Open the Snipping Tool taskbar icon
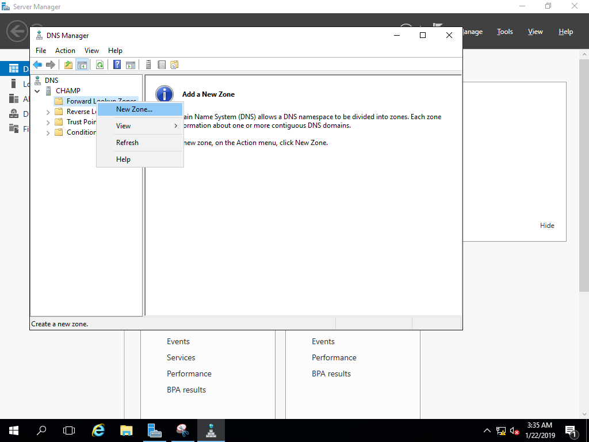This screenshot has height=442, width=589. point(182,430)
